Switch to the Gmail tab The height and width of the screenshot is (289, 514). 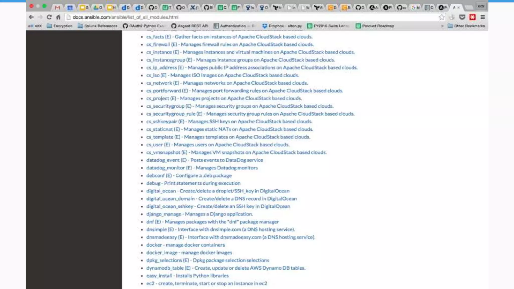tap(57, 8)
